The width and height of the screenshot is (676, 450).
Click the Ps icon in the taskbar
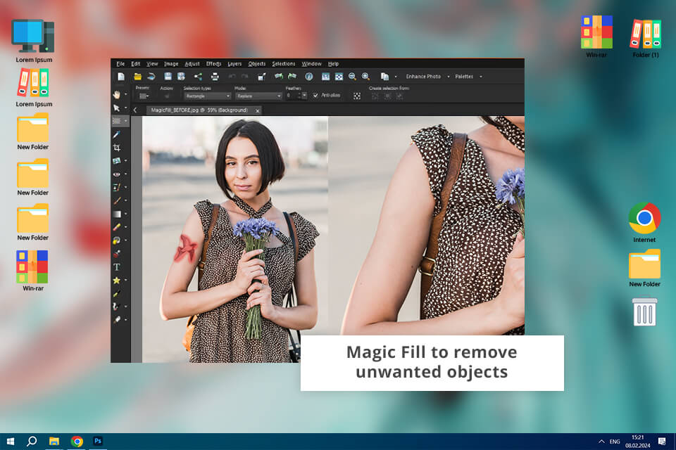tap(98, 441)
